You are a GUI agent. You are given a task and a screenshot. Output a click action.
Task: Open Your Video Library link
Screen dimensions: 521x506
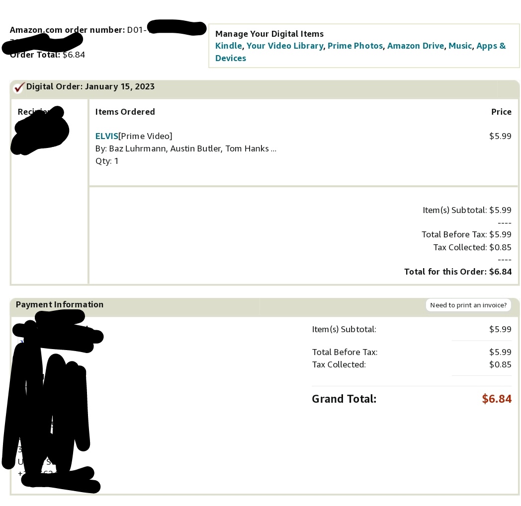pos(285,46)
